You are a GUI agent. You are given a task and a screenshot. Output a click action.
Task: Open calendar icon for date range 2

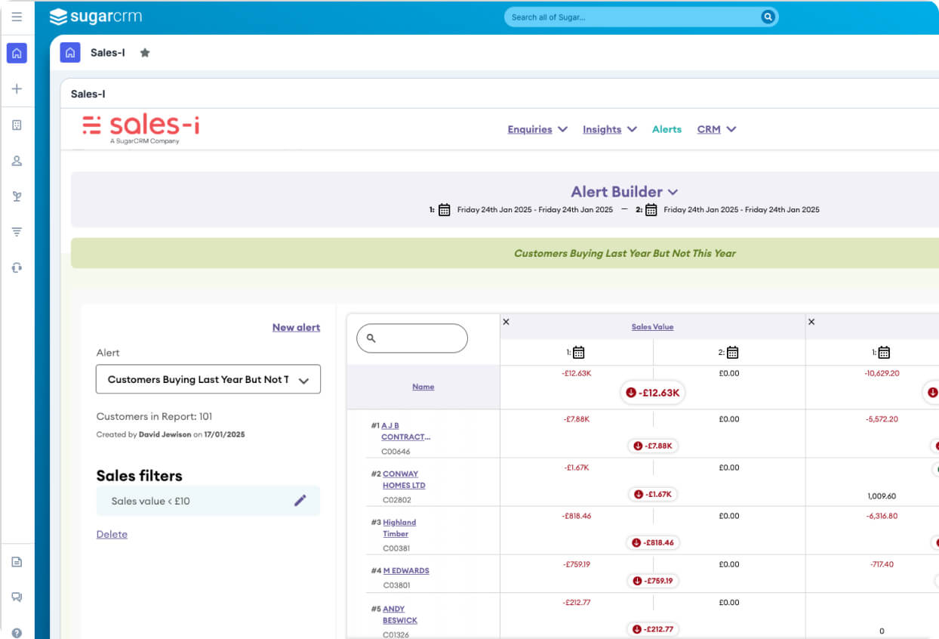coord(651,210)
